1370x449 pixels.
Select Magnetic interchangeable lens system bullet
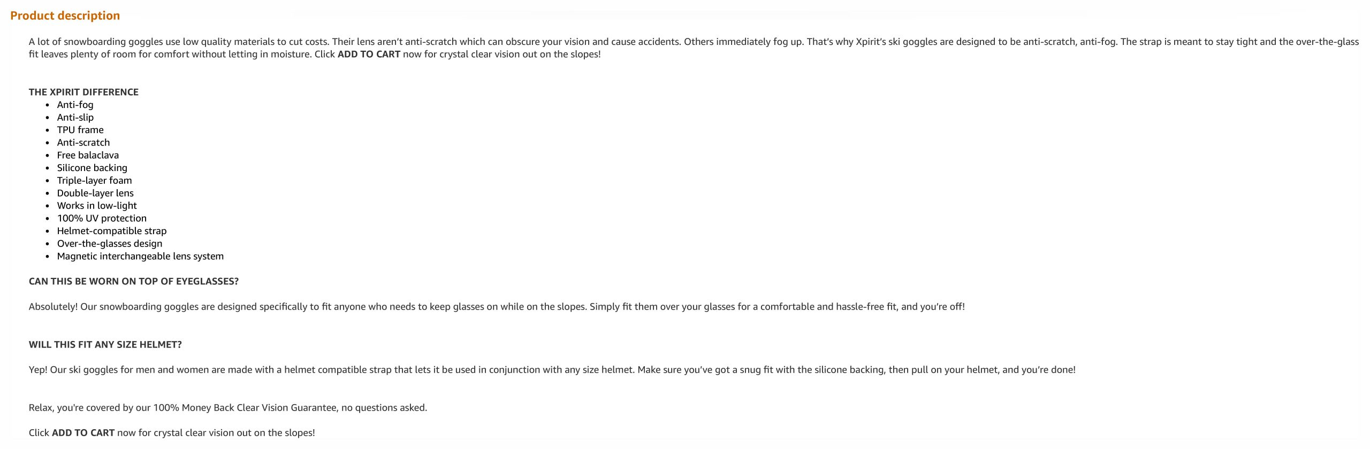click(140, 256)
